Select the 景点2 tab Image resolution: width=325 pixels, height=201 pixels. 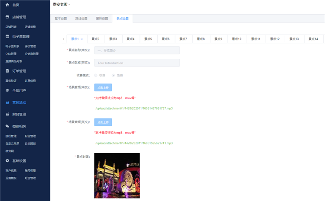(x=96, y=39)
